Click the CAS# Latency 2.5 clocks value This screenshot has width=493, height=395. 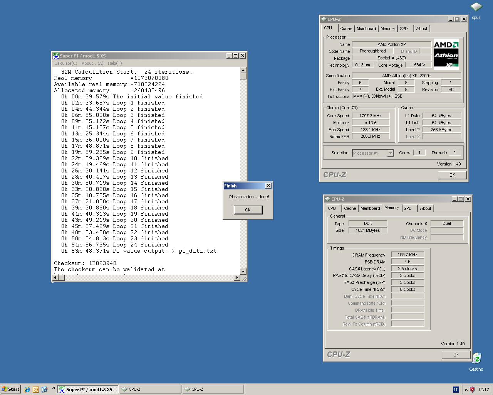tap(407, 268)
